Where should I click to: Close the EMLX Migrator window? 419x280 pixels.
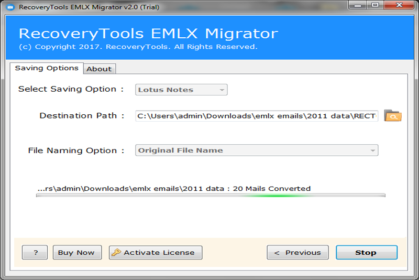coord(399,5)
